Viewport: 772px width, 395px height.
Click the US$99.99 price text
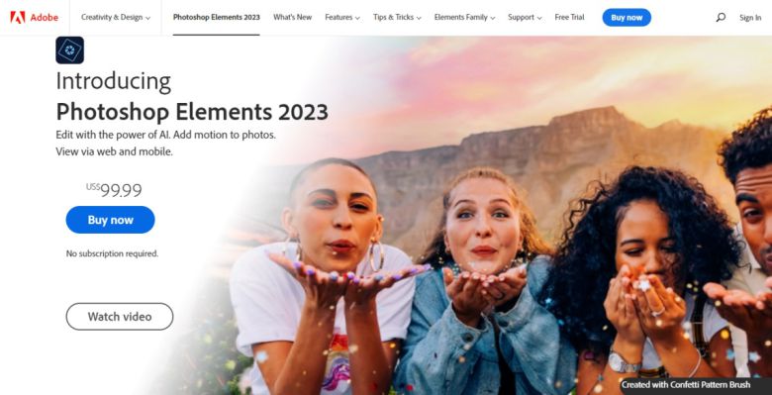point(114,190)
